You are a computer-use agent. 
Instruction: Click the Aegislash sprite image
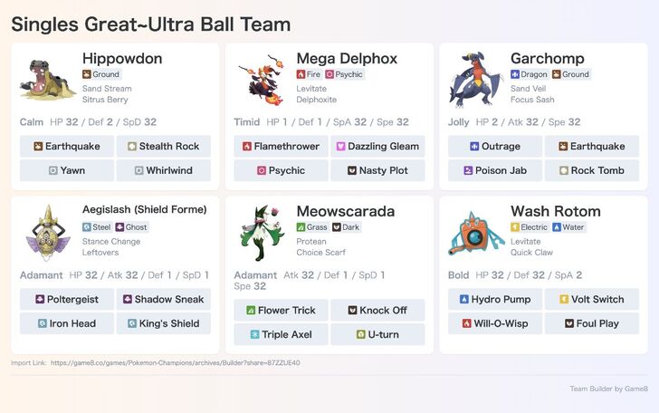46,233
